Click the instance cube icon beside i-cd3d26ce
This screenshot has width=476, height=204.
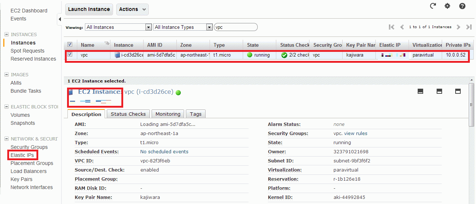[117, 55]
